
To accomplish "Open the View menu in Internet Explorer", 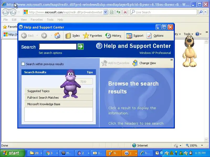I will pyautogui.click(x=24, y=20).
